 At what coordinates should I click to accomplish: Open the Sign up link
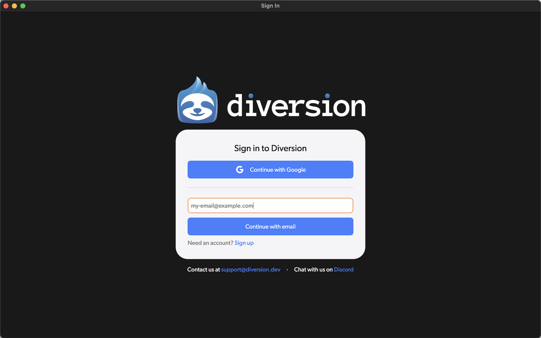point(244,243)
